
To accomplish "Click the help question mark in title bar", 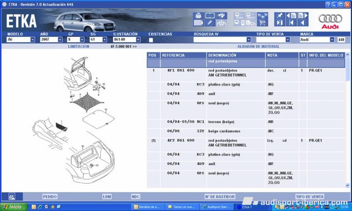I will click(x=328, y=4).
